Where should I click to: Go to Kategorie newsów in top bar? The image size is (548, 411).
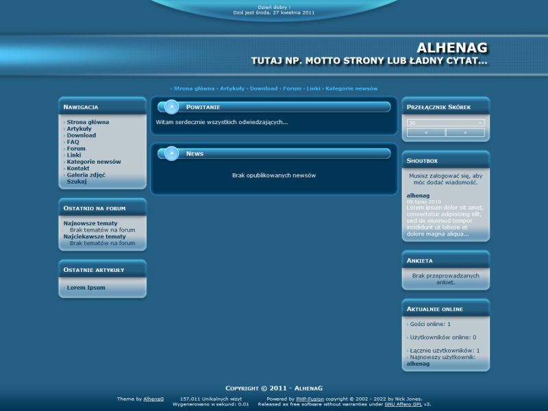click(x=351, y=88)
